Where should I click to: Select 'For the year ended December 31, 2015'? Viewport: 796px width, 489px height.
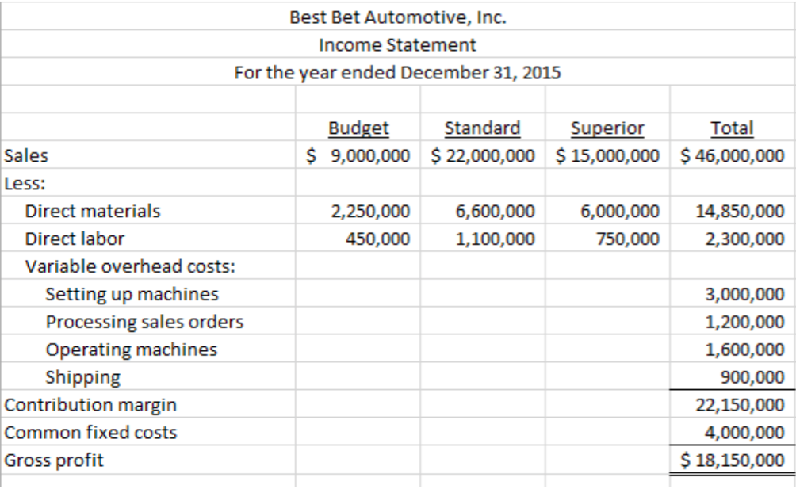(x=397, y=73)
